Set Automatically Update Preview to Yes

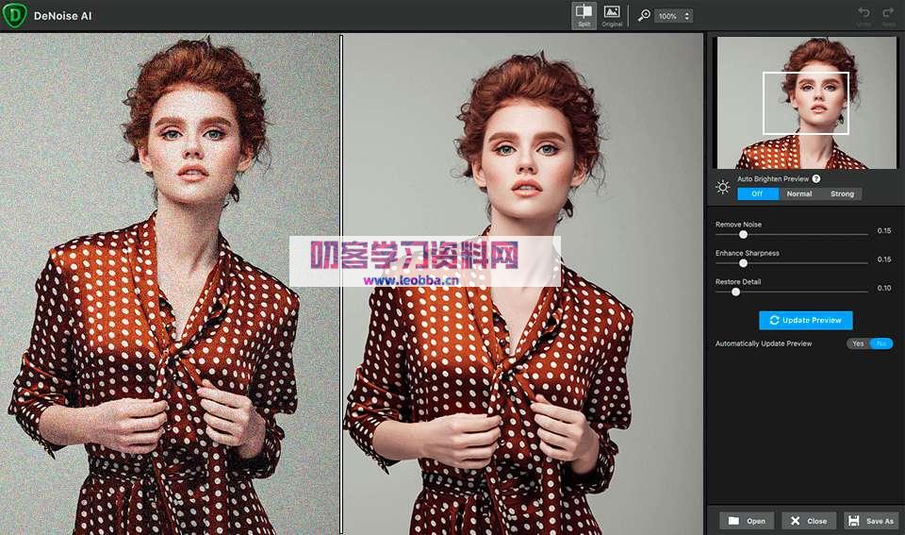point(858,343)
